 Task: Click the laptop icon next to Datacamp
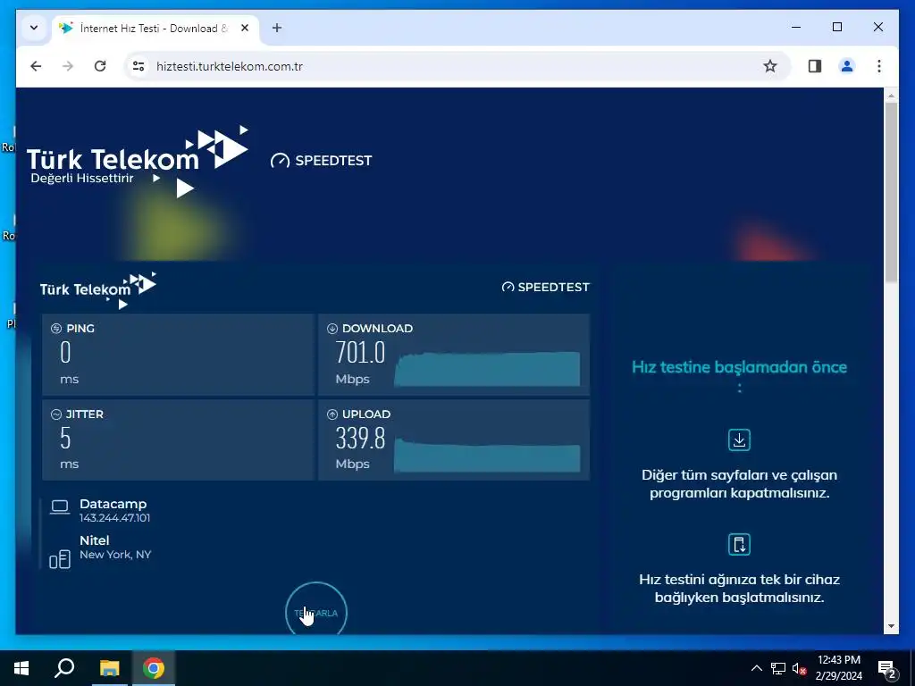pyautogui.click(x=60, y=507)
